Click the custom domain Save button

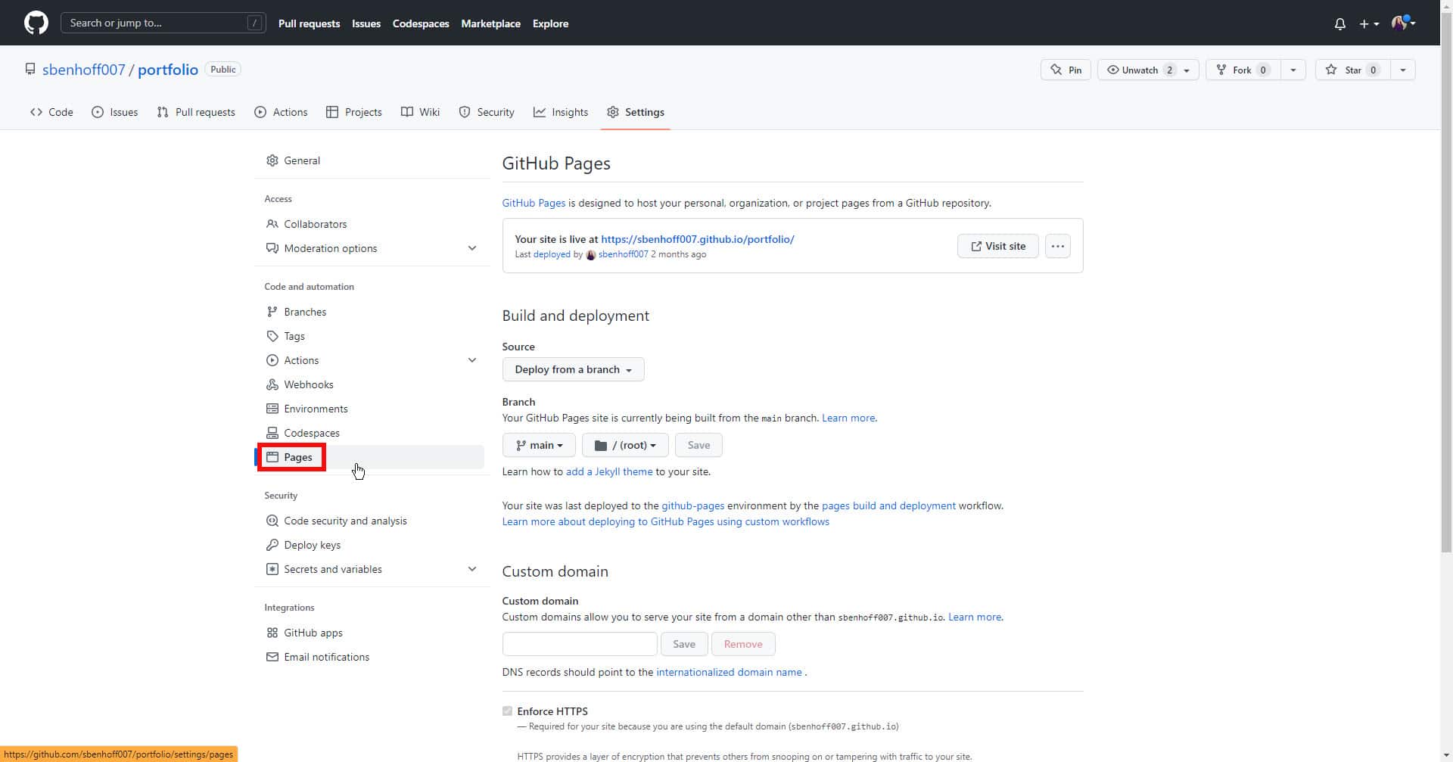pos(684,644)
